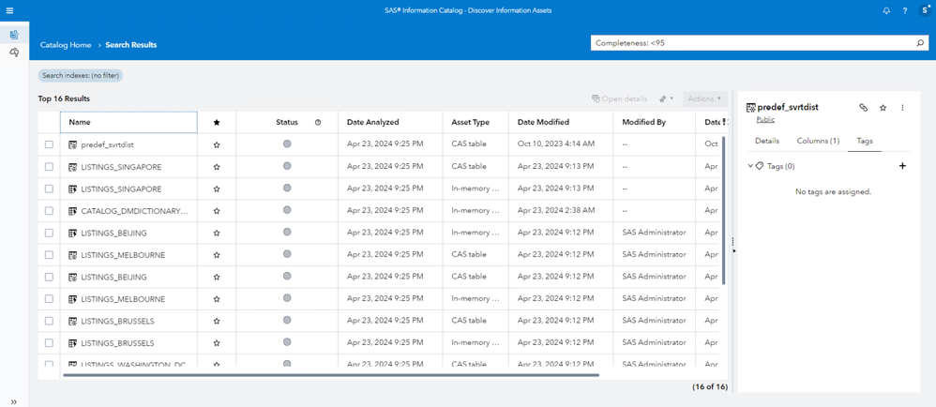Open the Actions dropdown
This screenshot has width=936, height=407.
coord(704,98)
